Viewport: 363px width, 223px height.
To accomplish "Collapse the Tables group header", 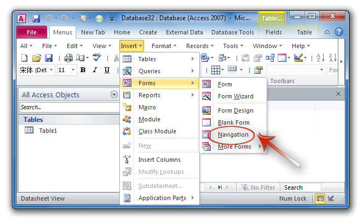I will coord(69,120).
